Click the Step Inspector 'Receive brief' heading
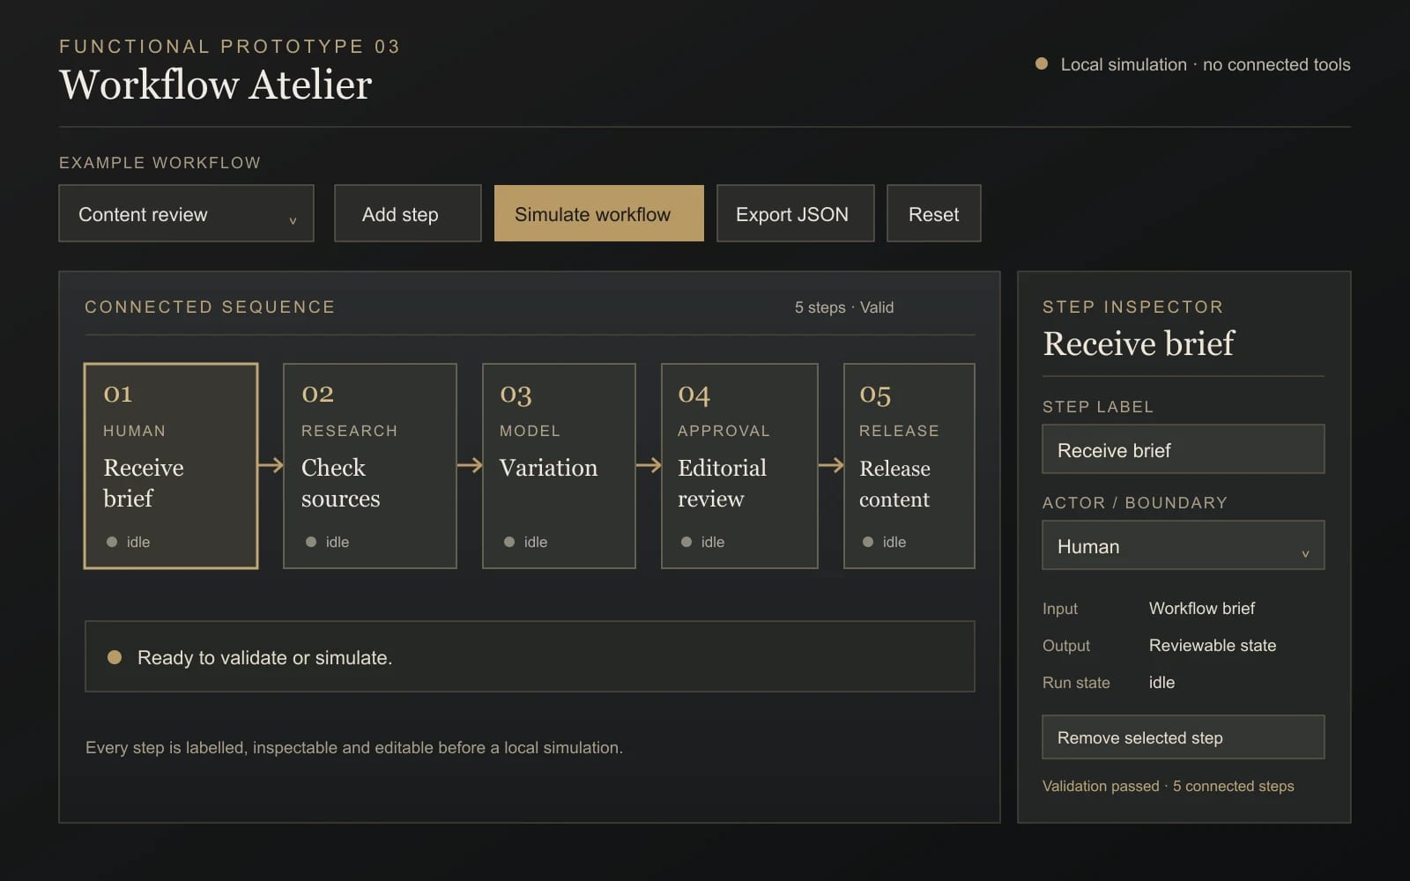1410x881 pixels. point(1139,344)
